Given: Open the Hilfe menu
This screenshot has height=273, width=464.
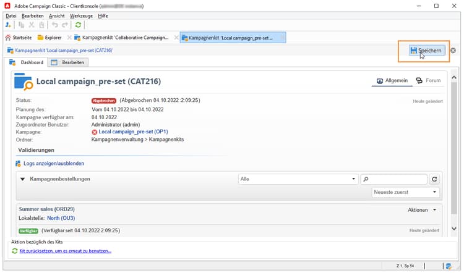Looking at the screenshot, I should pyautogui.click(x=103, y=16).
